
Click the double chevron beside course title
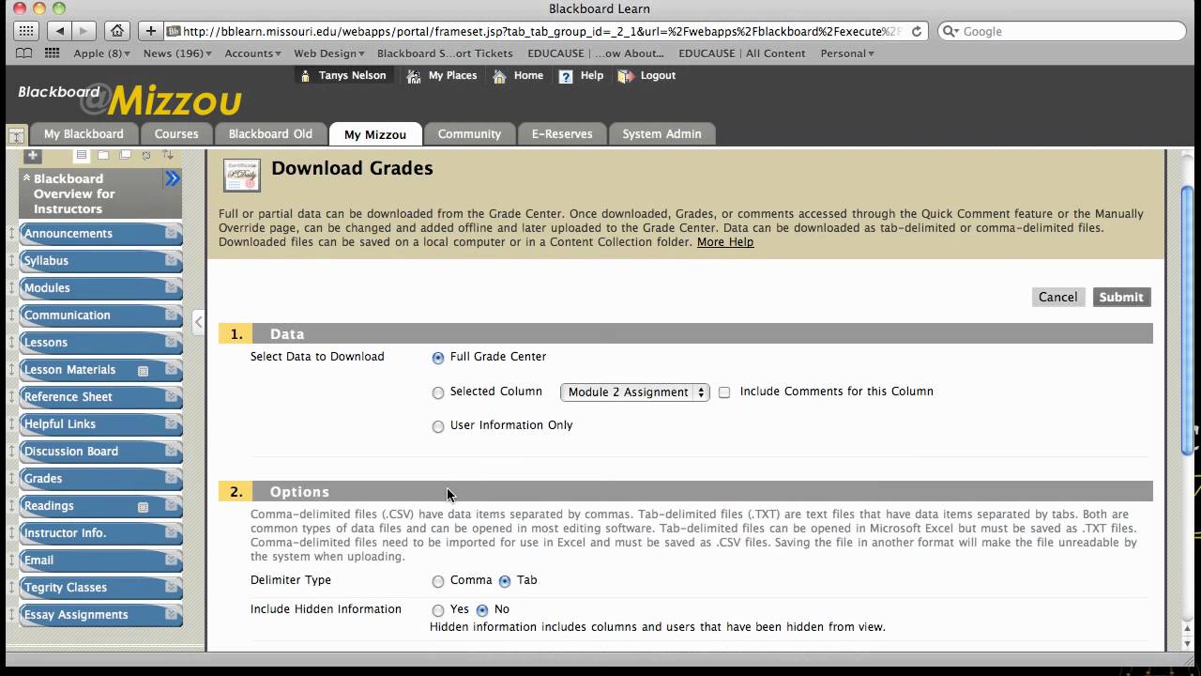pyautogui.click(x=173, y=178)
